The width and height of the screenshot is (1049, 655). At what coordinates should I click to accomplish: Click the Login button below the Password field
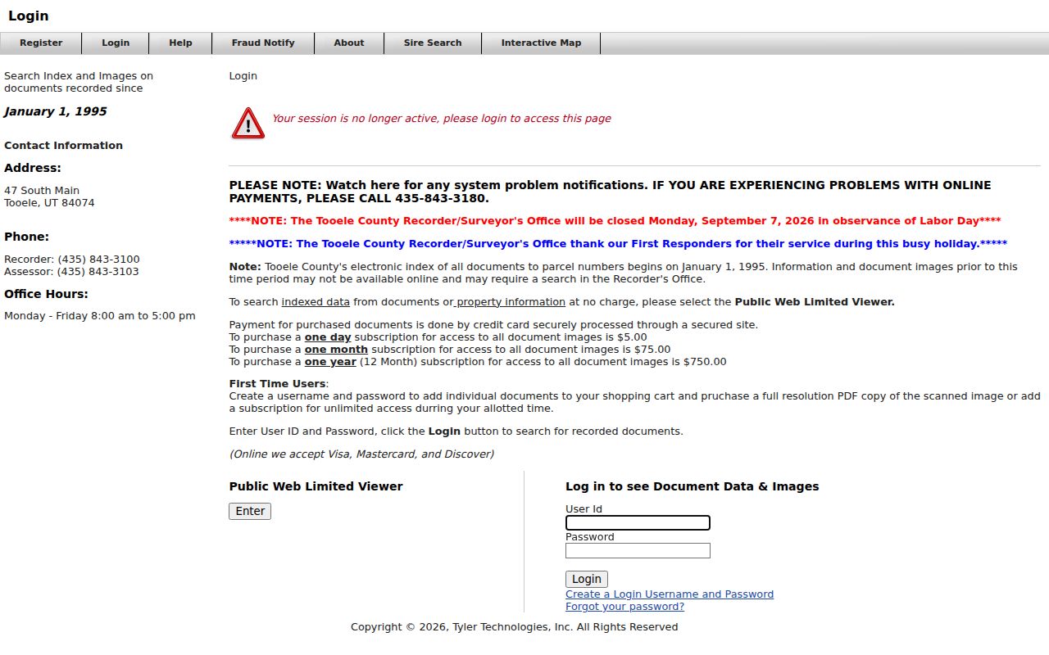point(587,579)
